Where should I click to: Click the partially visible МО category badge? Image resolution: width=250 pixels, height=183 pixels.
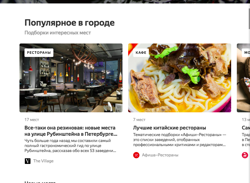pyautogui.click(x=246, y=53)
